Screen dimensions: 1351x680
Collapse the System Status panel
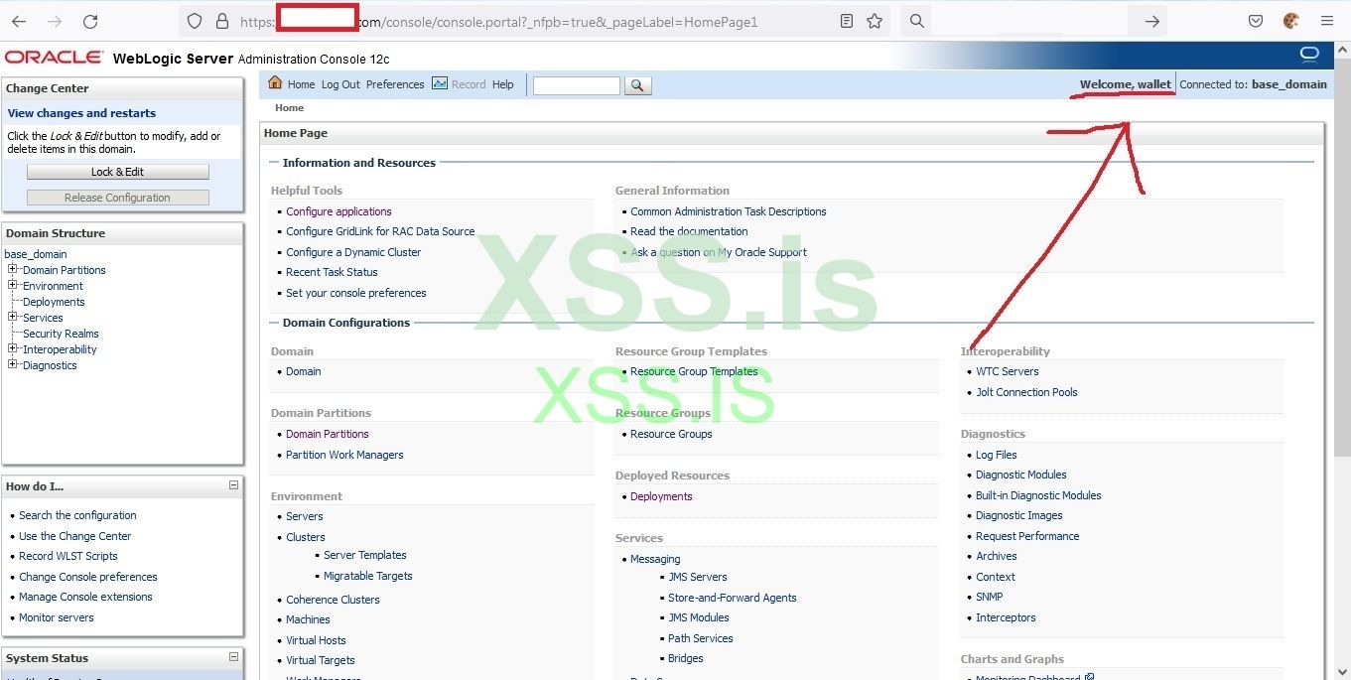click(x=233, y=657)
